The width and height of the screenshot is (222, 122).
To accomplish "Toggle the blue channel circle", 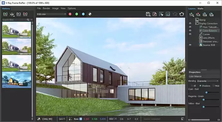I will [x=83, y=14].
